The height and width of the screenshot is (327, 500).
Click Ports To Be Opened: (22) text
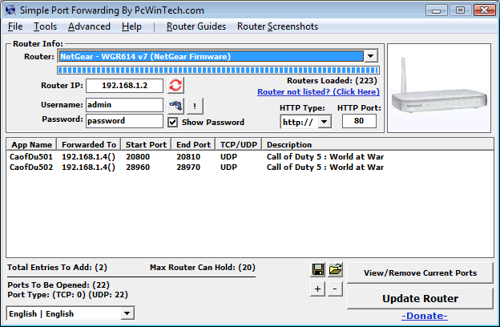click(x=58, y=285)
